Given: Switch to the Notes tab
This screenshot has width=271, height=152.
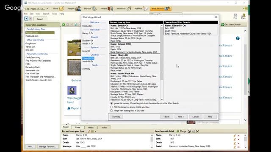Looking at the screenshot, I should pyautogui.click(x=104, y=128).
